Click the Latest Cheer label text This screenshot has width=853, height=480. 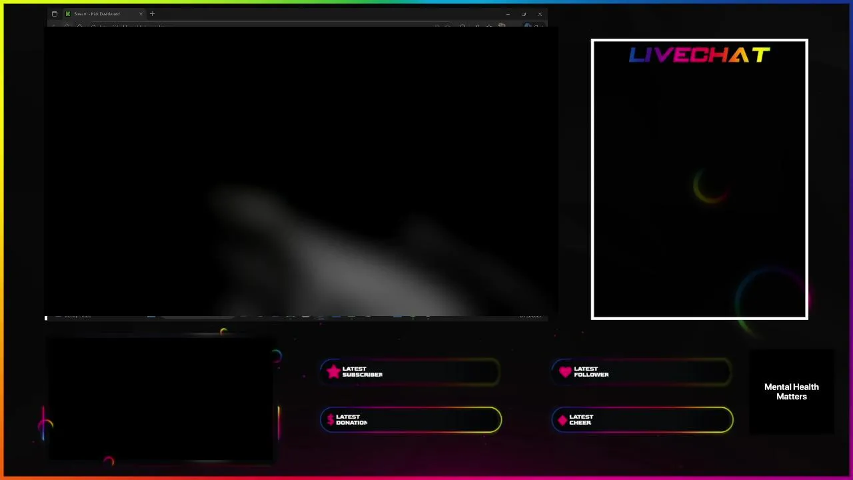coord(581,420)
